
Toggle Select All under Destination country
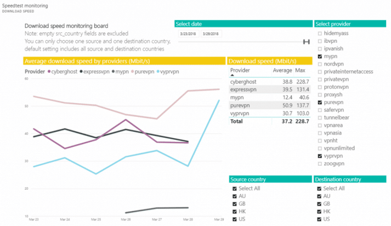(x=319, y=189)
